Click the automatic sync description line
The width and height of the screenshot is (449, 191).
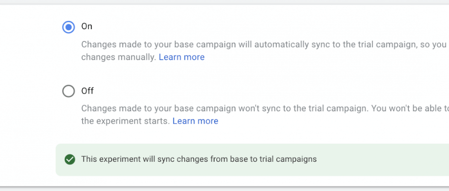point(265,45)
